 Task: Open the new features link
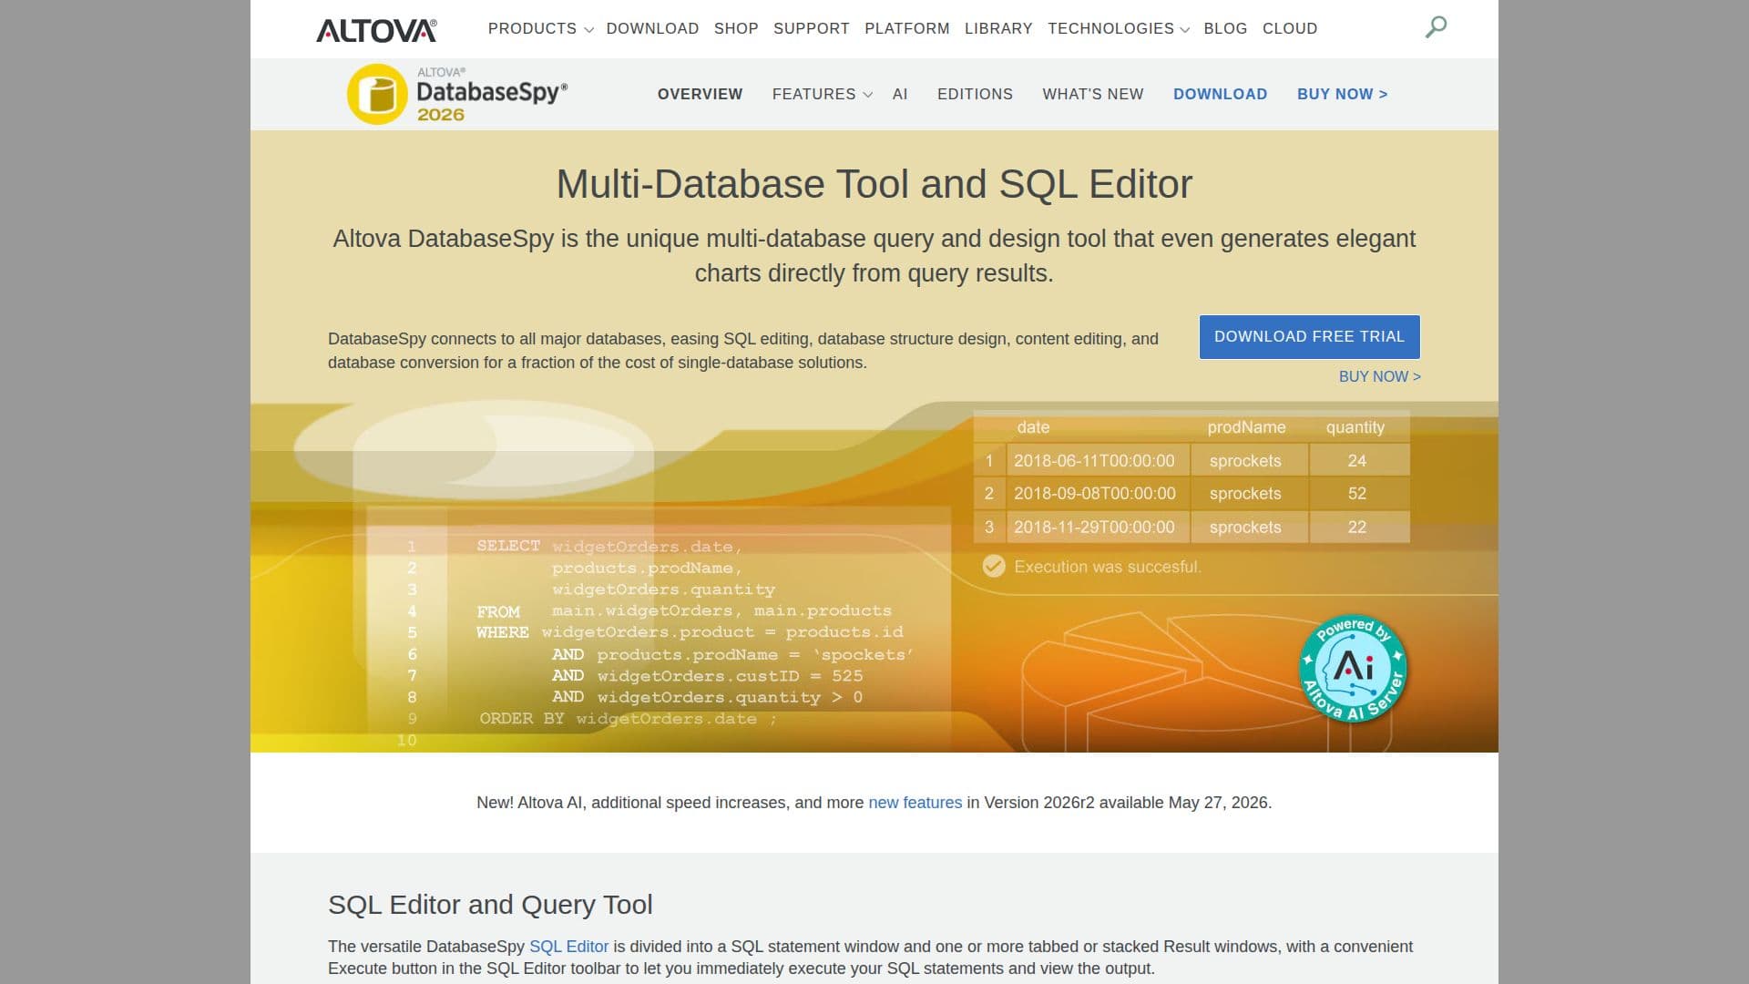[x=915, y=803]
